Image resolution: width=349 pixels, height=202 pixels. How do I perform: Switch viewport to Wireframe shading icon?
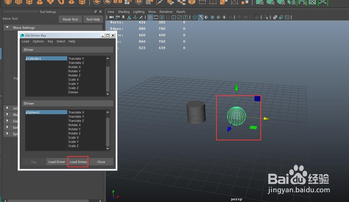pyautogui.click(x=194, y=17)
